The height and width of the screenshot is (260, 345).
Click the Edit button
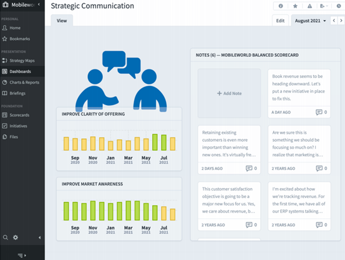280,21
